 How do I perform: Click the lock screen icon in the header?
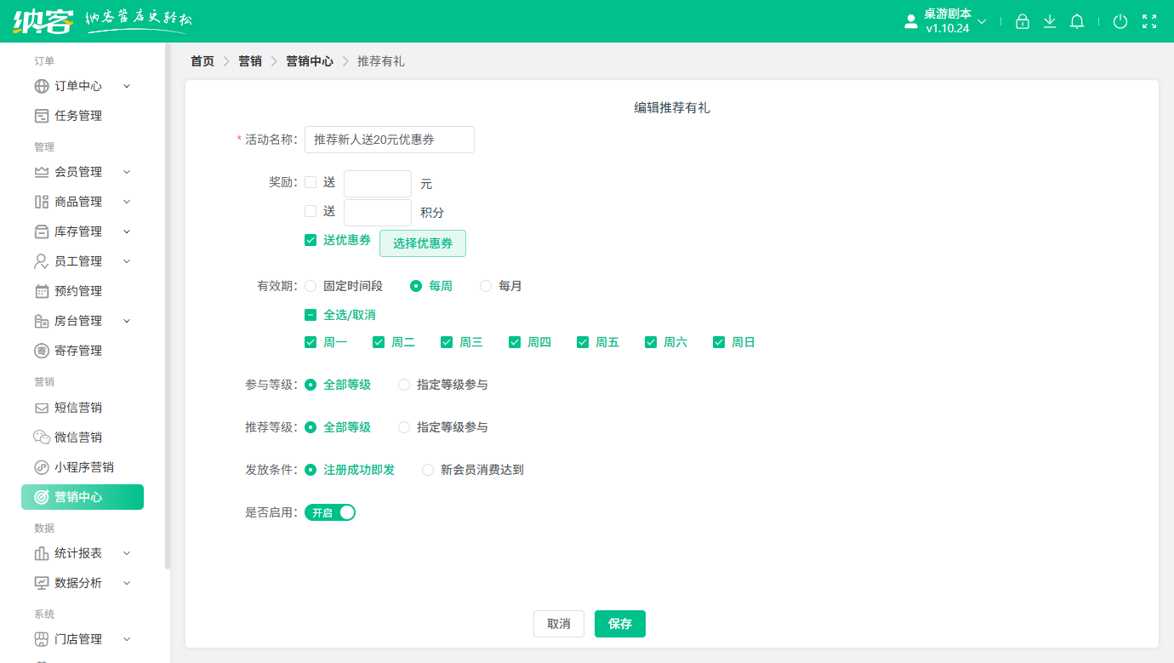pos(1022,21)
